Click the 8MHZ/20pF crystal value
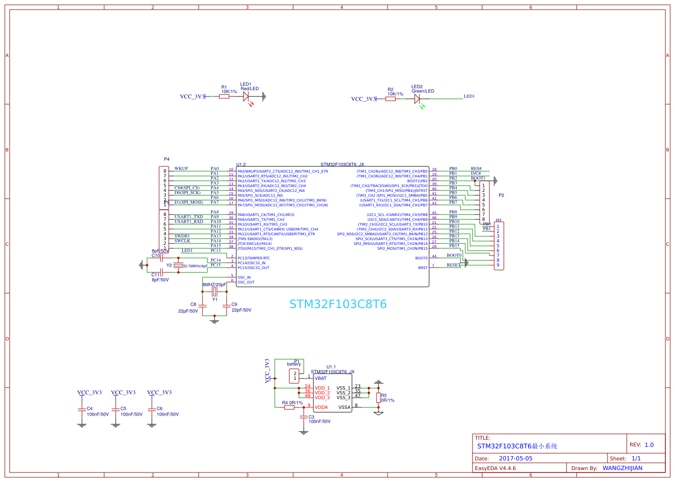This screenshot has width=675, height=485. coord(214,285)
